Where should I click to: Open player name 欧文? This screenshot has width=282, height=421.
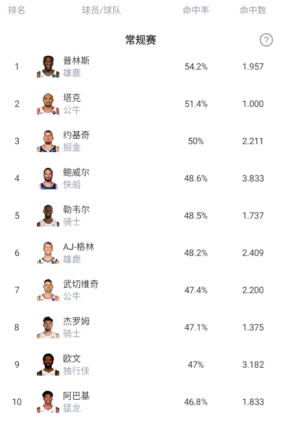tap(72, 359)
